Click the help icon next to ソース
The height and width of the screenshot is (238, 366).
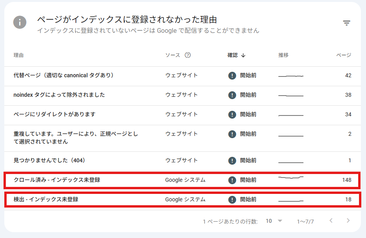188,55
